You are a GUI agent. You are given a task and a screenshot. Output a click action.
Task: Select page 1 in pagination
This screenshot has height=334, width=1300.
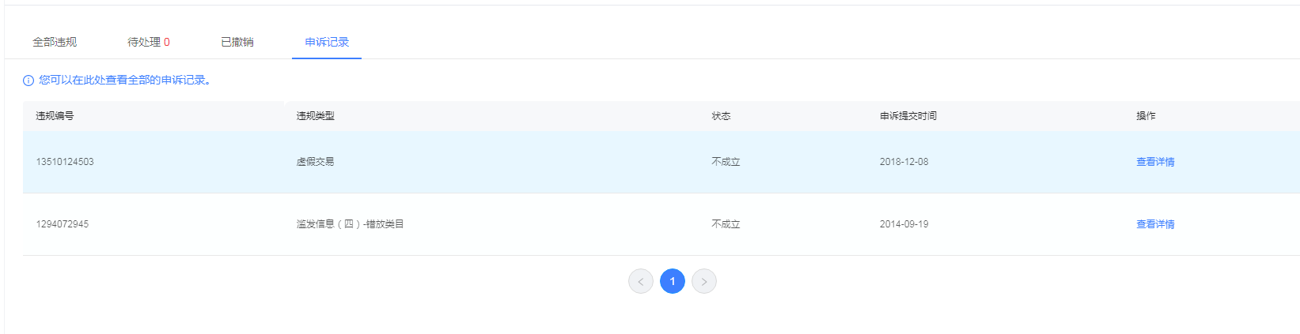pos(673,281)
